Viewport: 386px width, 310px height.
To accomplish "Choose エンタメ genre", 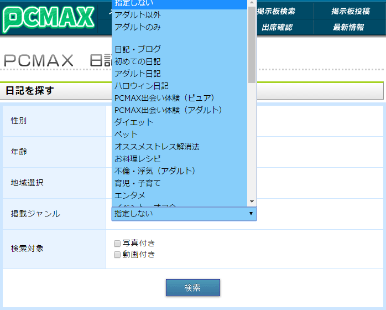I will (180, 195).
